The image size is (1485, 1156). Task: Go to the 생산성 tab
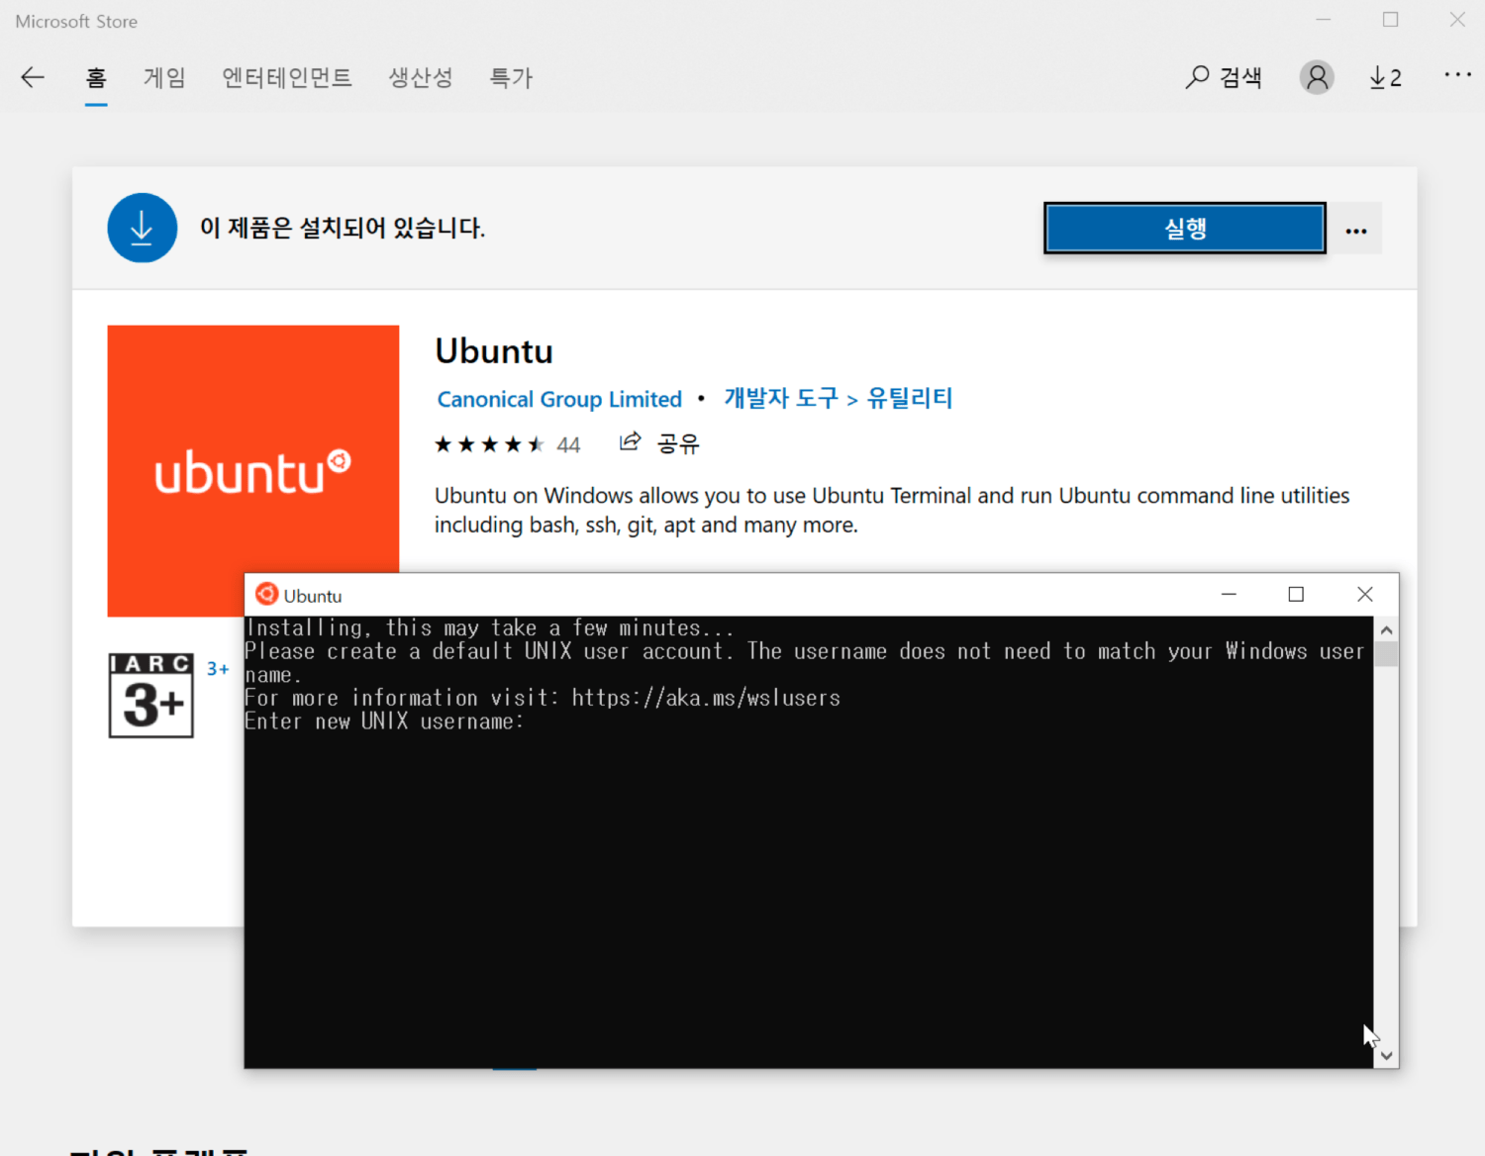pos(421,77)
